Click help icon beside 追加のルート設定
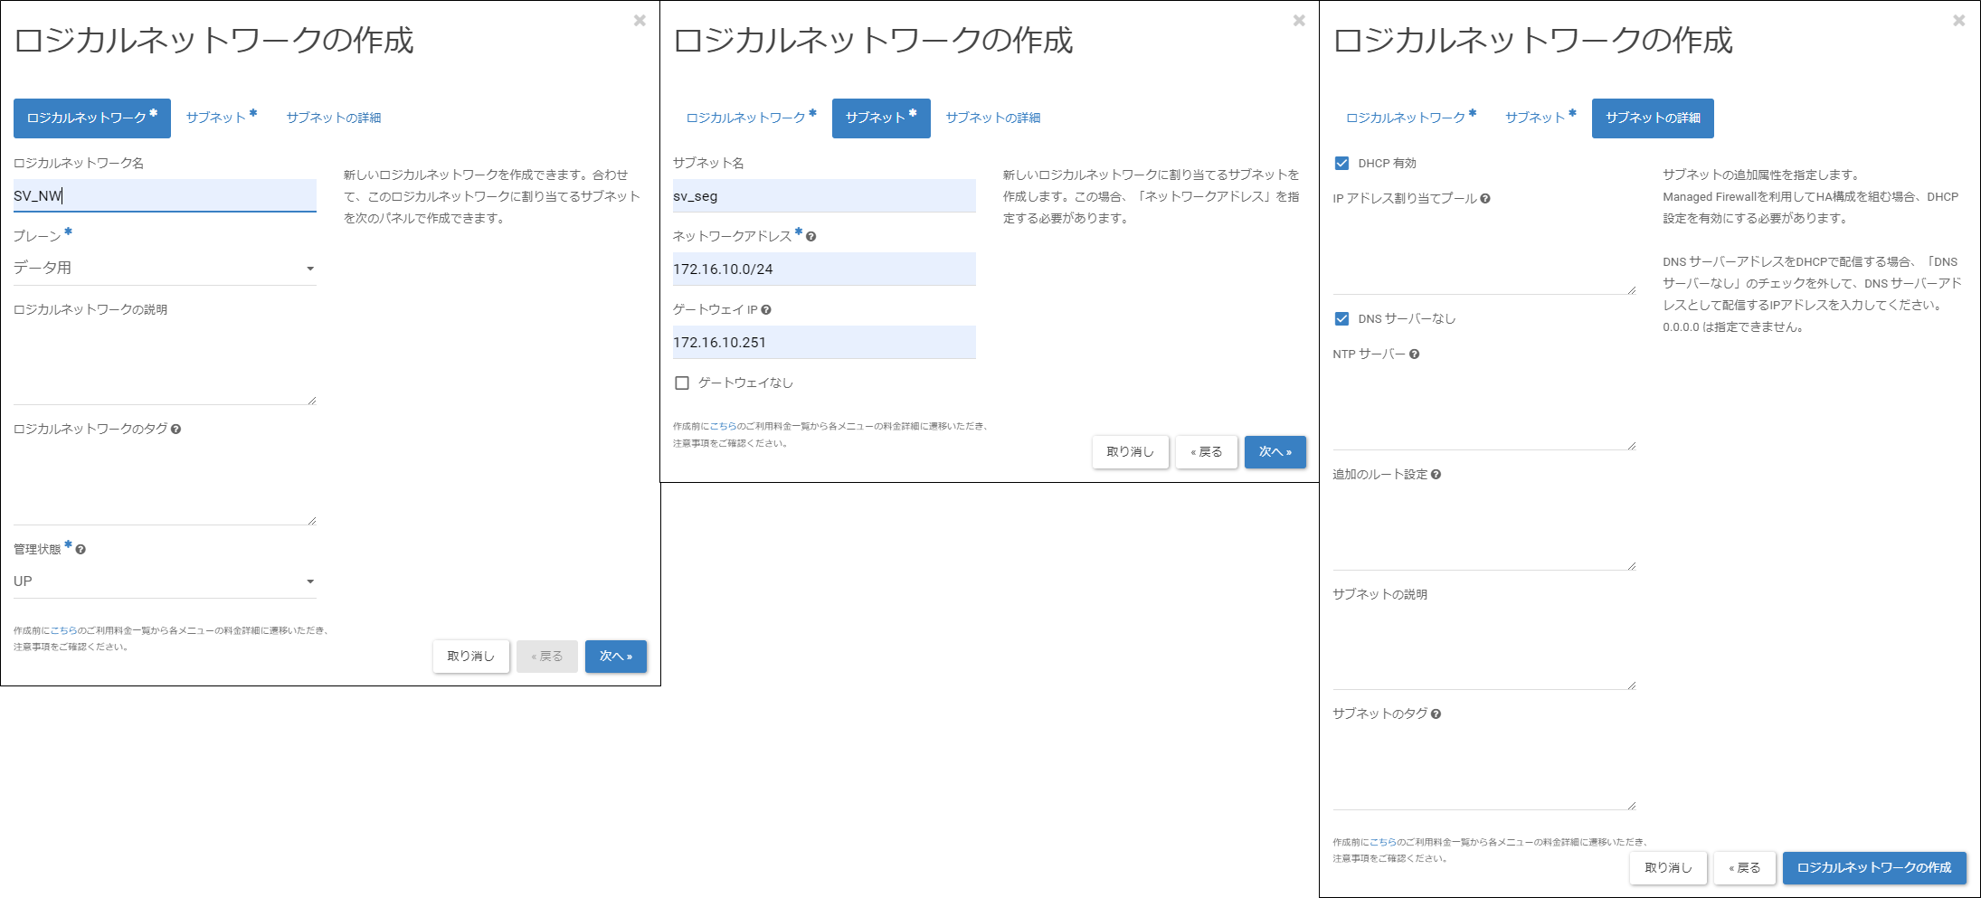Screen dimensions: 1981x898 (x=1436, y=475)
